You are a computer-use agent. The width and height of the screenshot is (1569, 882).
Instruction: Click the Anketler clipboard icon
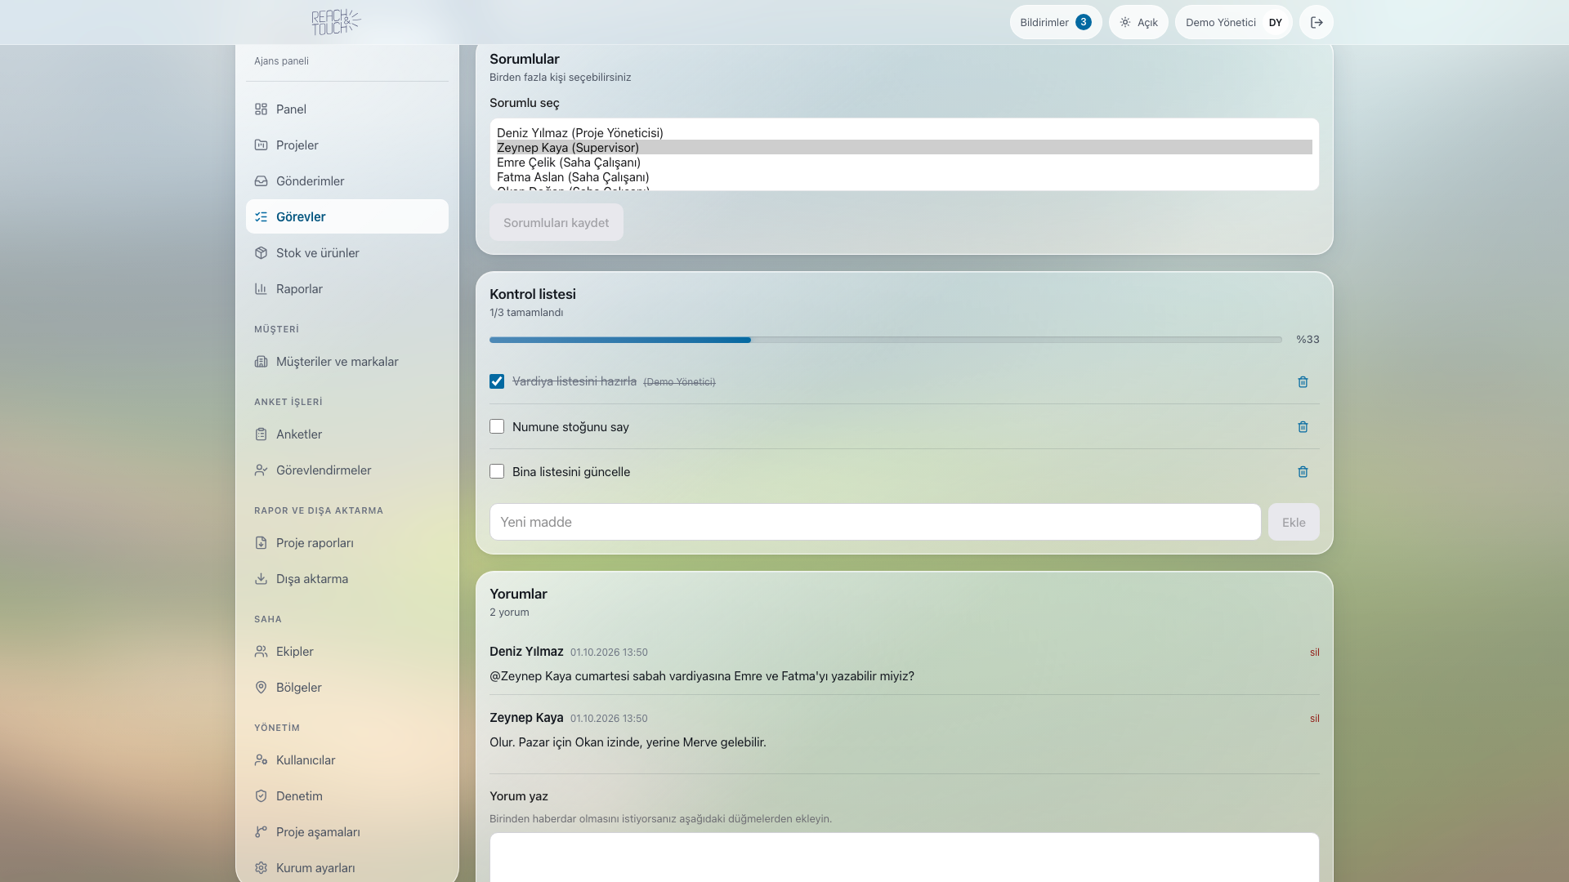(261, 434)
